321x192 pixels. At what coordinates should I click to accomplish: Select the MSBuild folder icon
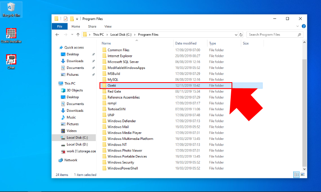click(104, 74)
